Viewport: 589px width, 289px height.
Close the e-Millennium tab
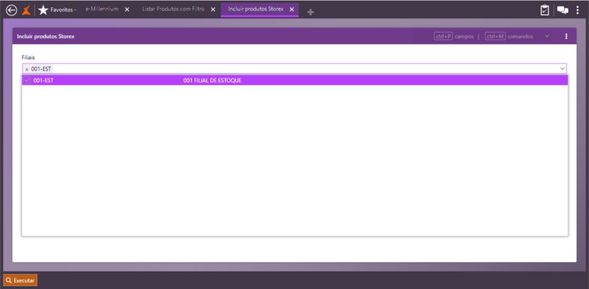127,9
